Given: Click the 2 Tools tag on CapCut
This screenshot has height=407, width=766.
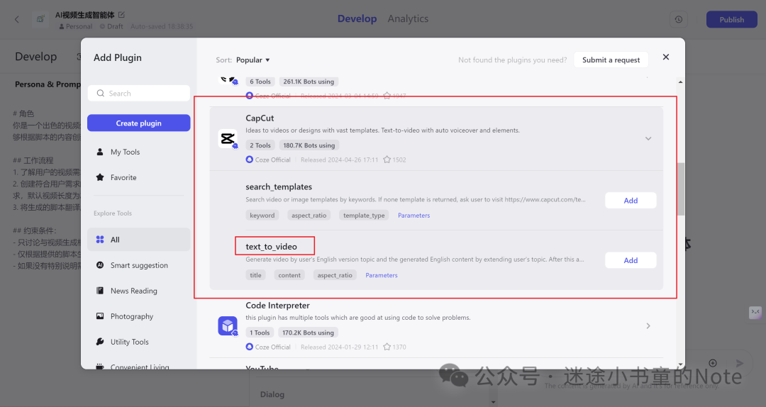Looking at the screenshot, I should tap(260, 145).
